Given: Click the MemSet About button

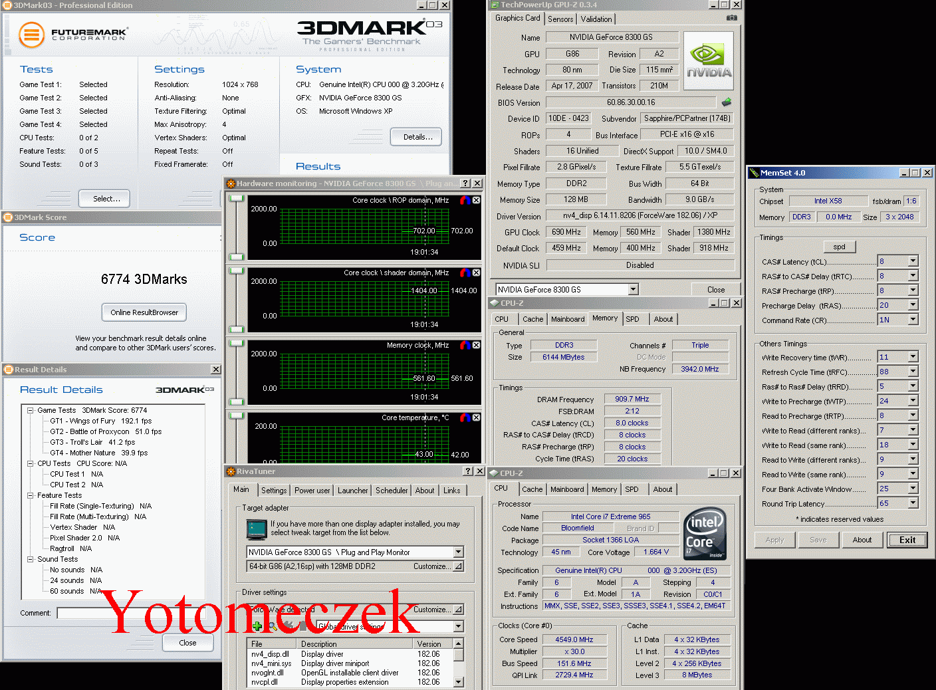Looking at the screenshot, I should click(x=862, y=540).
